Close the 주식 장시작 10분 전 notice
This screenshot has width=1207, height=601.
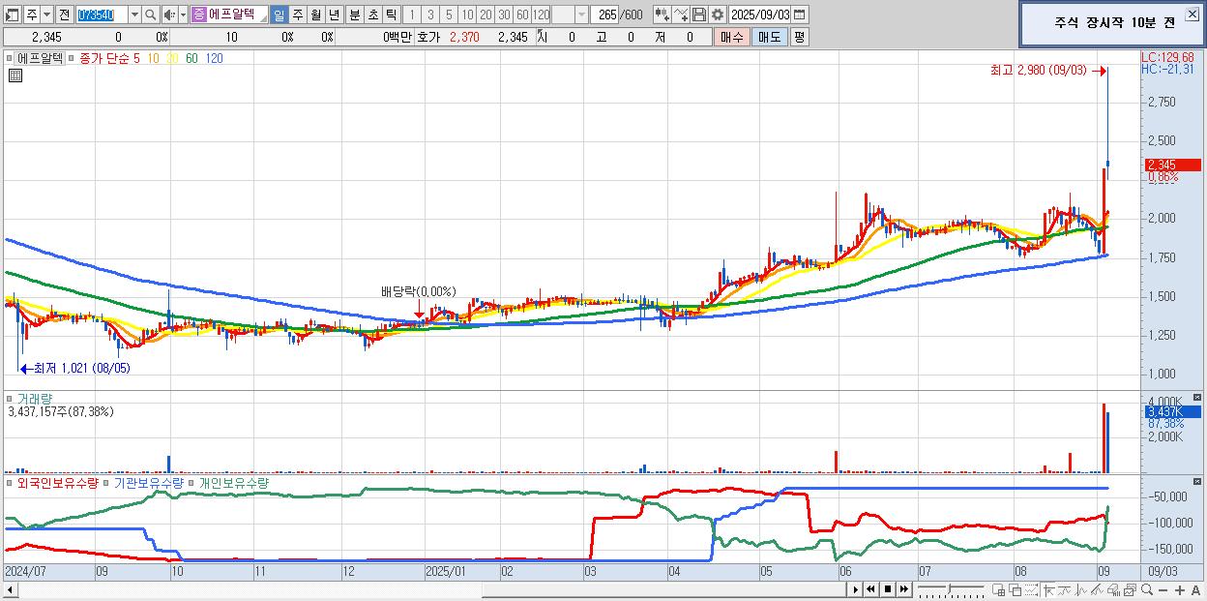[1192, 15]
